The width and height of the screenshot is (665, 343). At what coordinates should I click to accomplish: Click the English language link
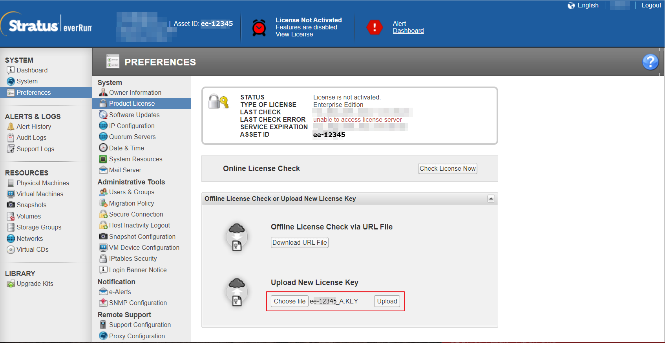coord(588,5)
